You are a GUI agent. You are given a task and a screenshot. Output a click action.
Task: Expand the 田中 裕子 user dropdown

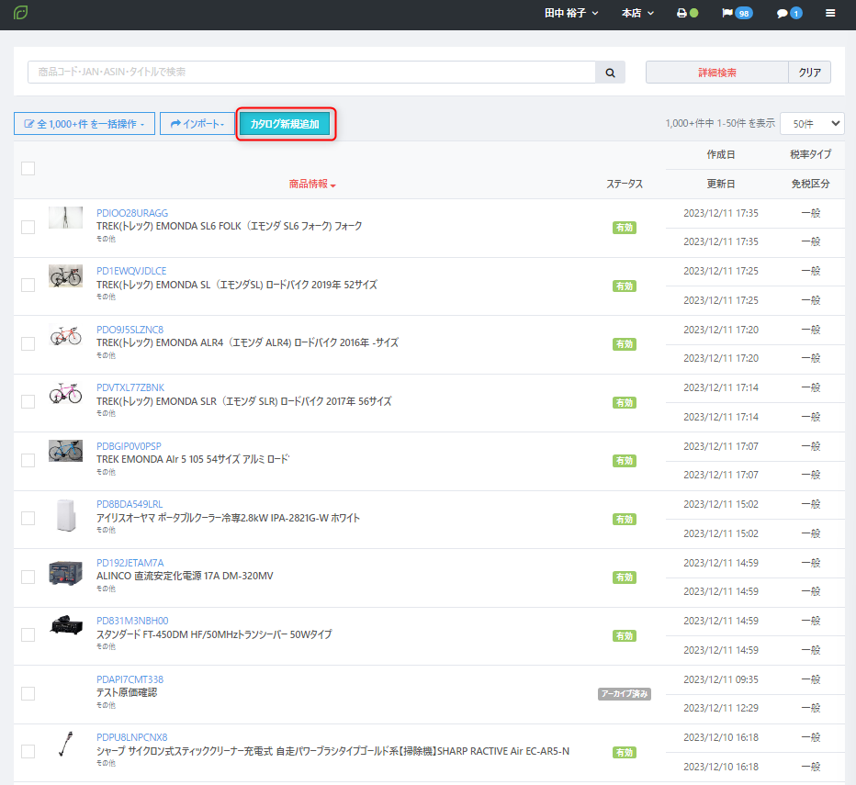pos(570,14)
